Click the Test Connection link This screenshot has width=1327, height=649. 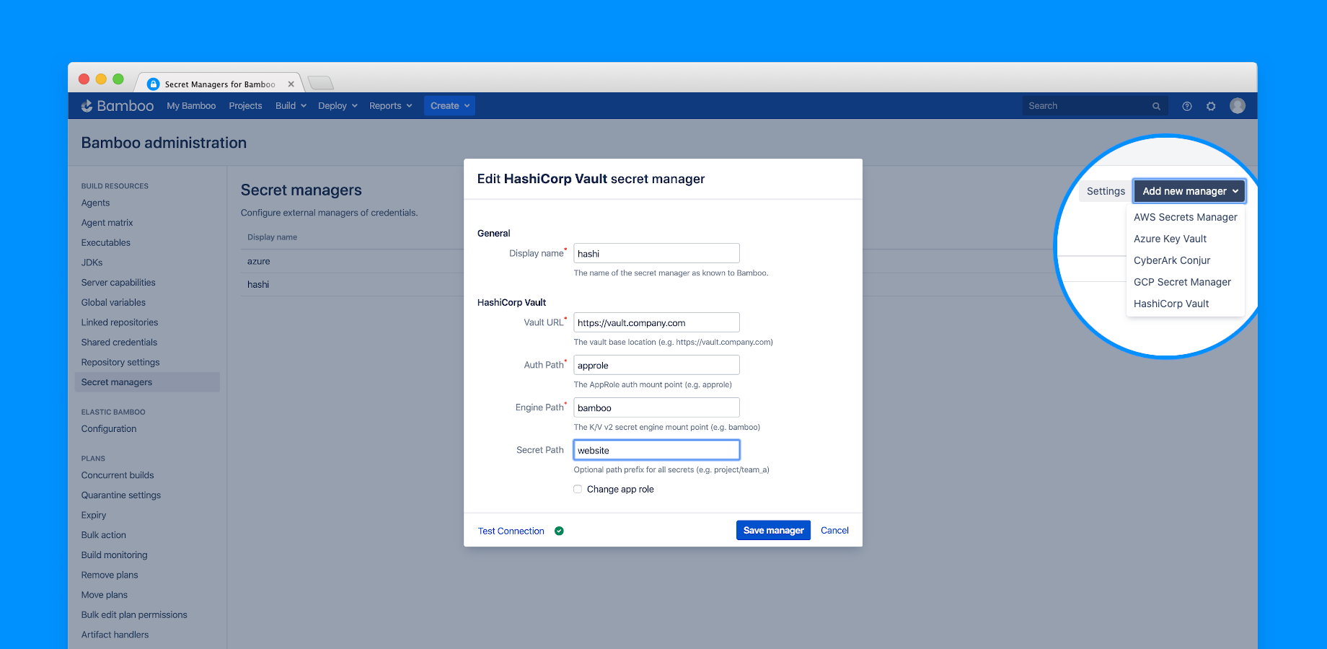[511, 531]
